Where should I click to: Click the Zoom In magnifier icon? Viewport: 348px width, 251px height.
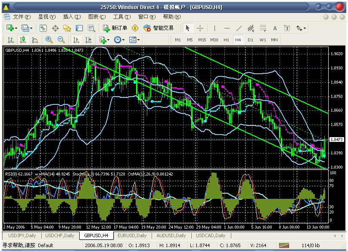49,40
